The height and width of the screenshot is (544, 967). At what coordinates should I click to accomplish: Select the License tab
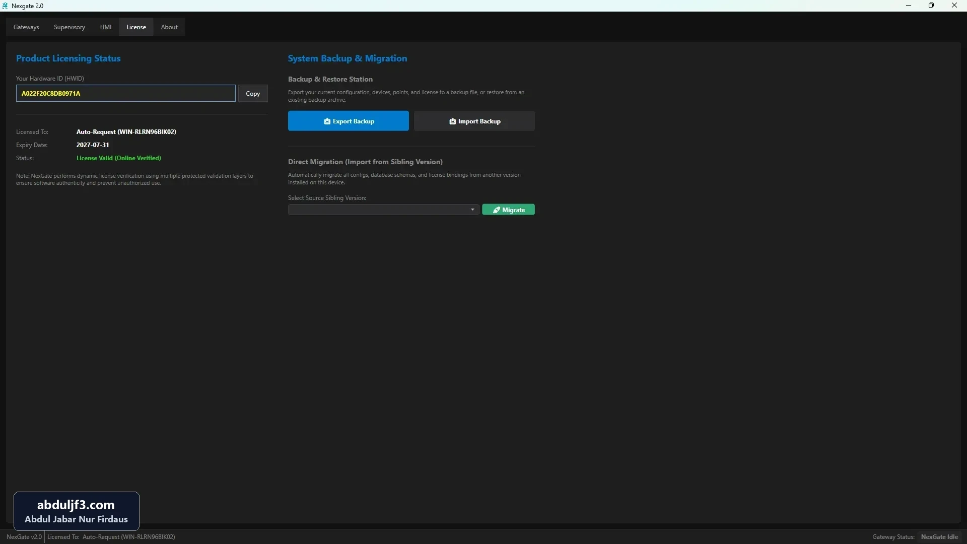tap(136, 27)
